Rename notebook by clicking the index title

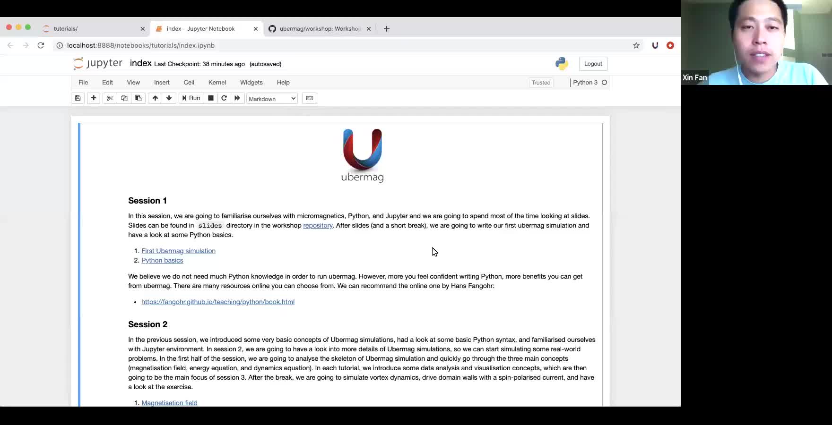[140, 63]
